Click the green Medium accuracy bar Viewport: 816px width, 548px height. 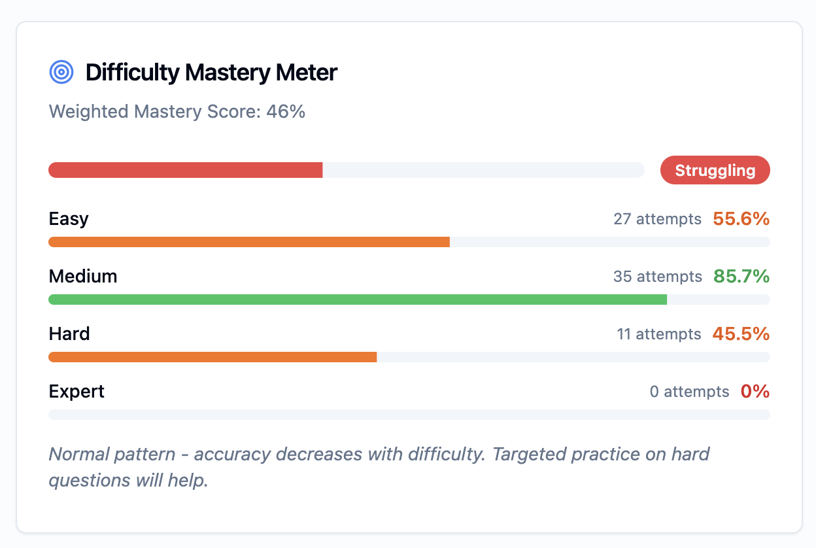(409, 300)
